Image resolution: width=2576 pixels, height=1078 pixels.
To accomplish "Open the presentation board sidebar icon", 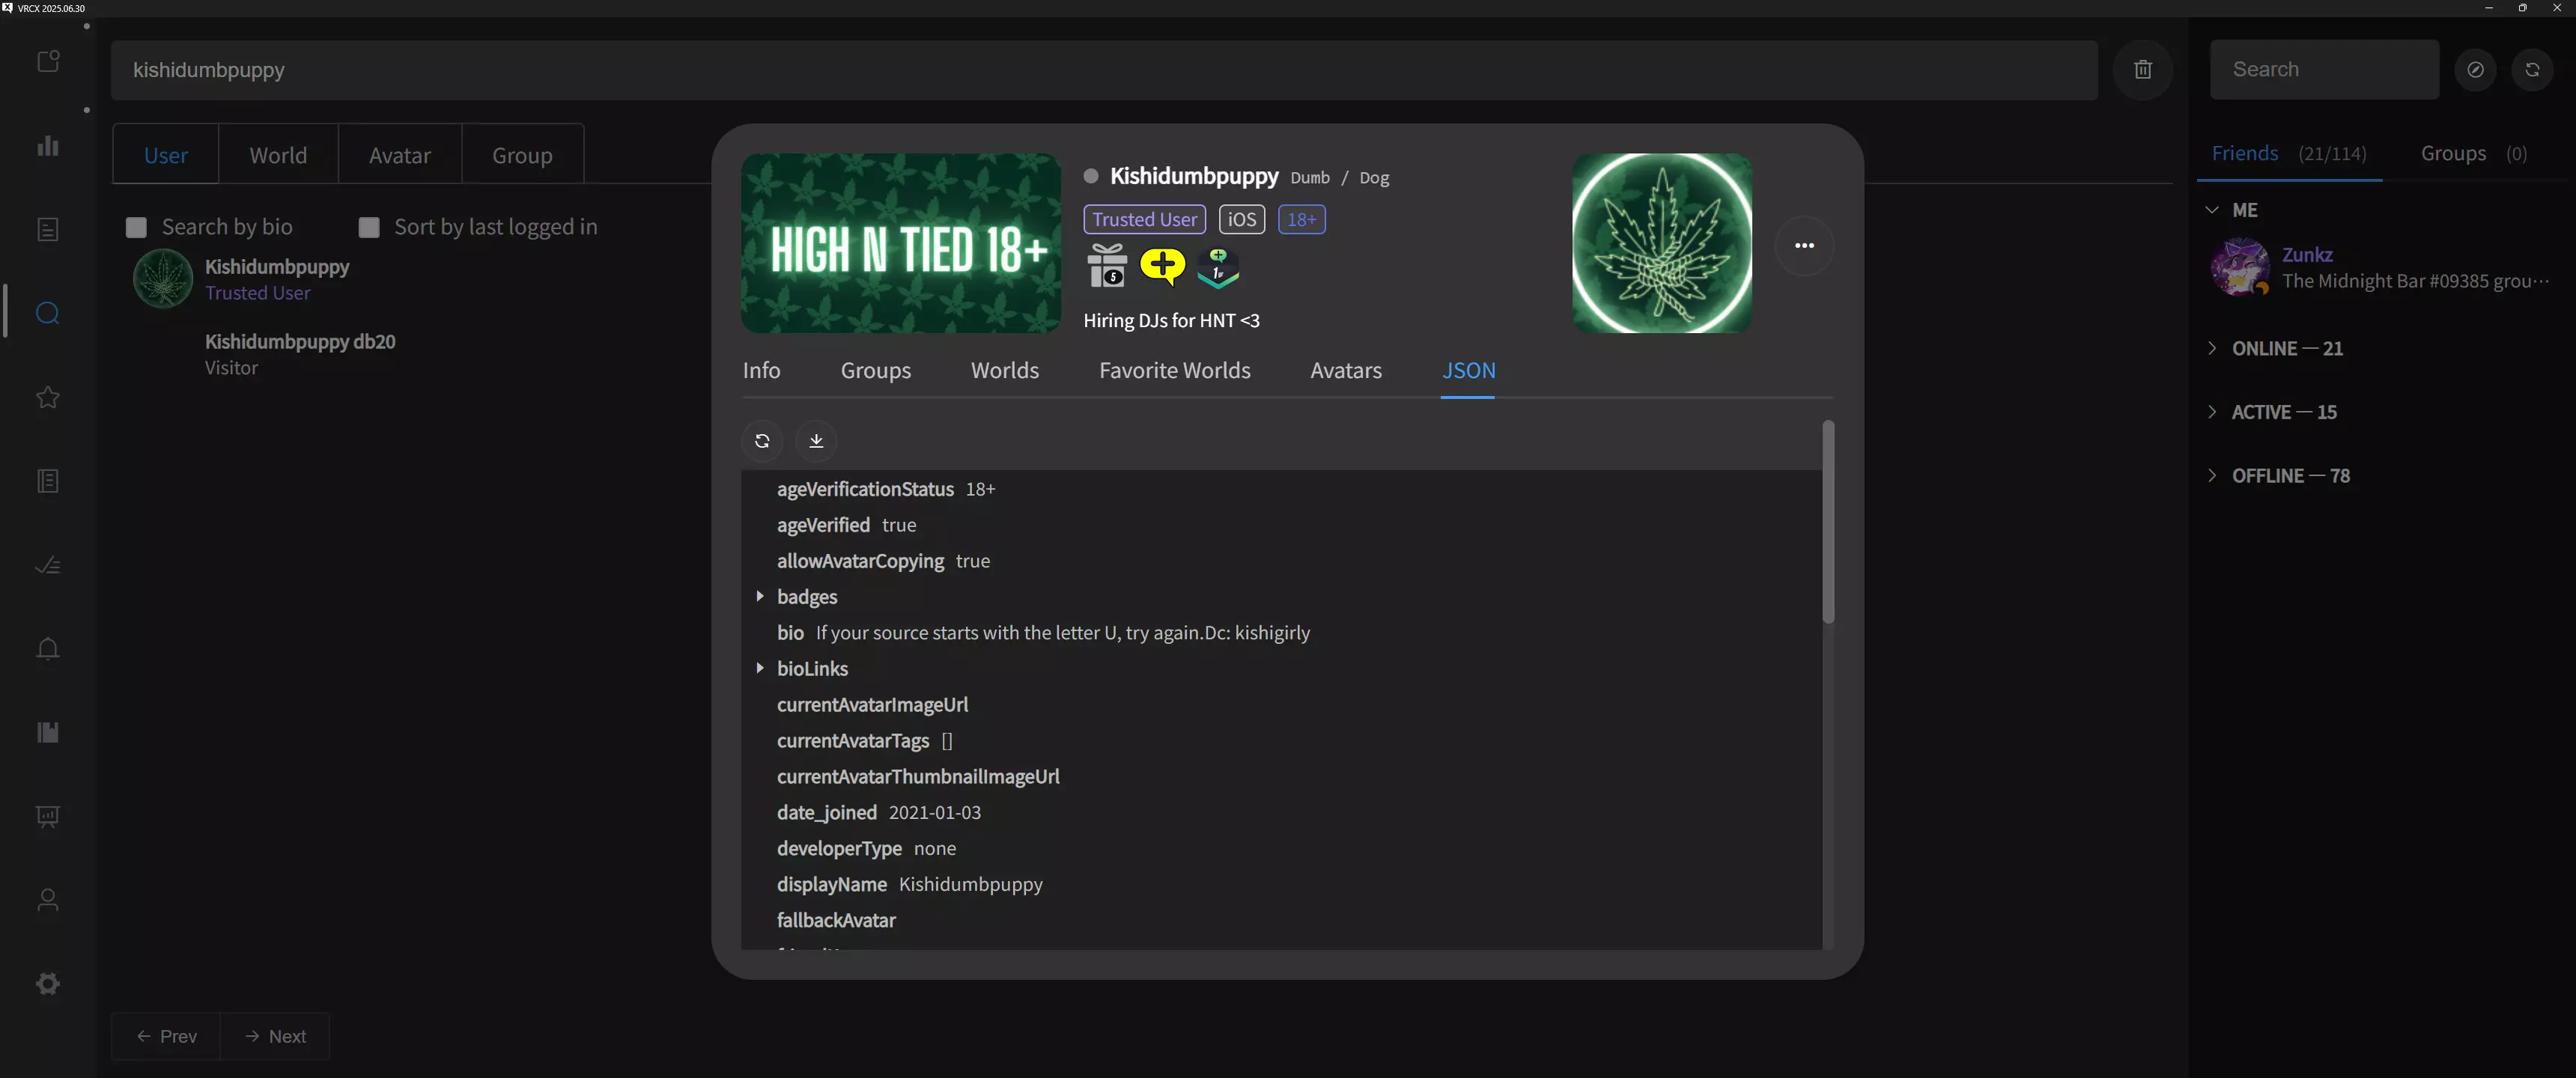I will coord(48,817).
